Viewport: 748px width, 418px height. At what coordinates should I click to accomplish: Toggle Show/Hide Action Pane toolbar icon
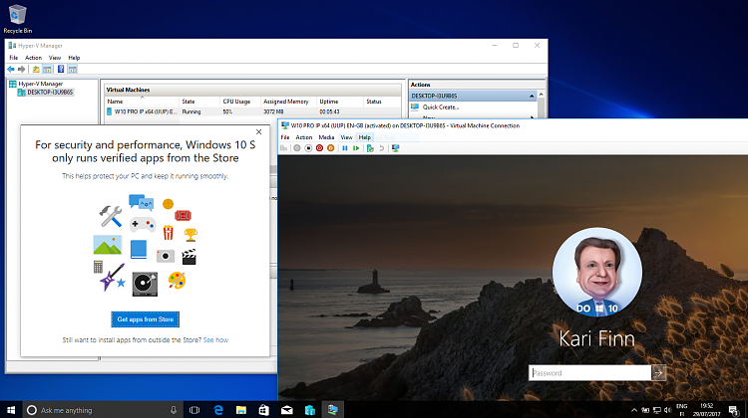(72, 70)
